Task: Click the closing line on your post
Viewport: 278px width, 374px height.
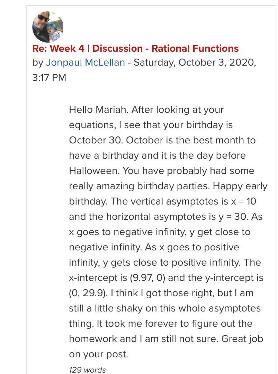Action: [x=98, y=354]
